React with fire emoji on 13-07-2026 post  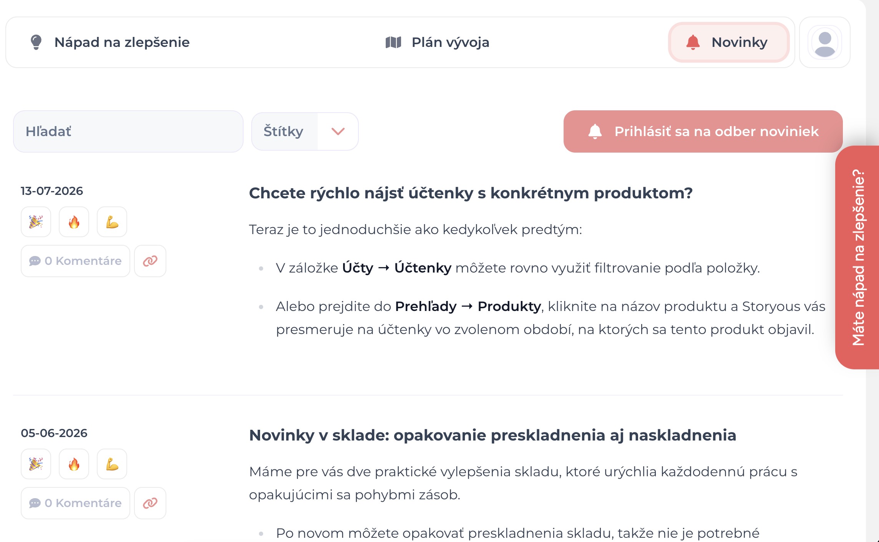(x=74, y=222)
